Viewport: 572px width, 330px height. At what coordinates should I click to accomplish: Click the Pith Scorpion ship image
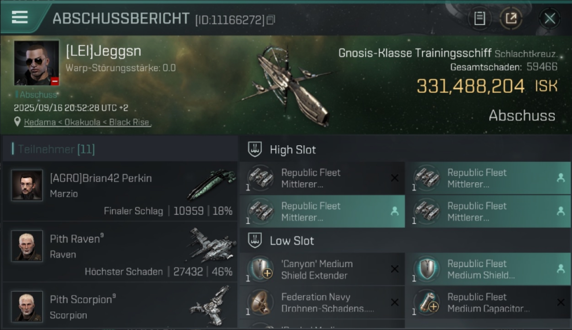pos(211,305)
